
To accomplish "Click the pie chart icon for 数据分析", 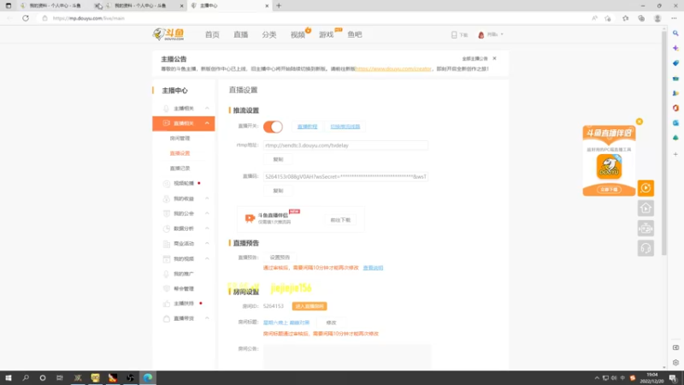I will [x=166, y=228].
